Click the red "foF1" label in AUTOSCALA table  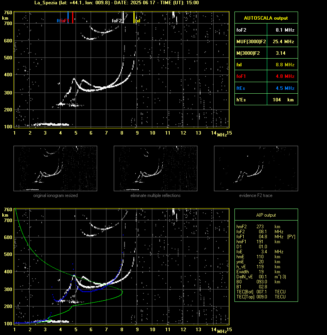pyautogui.click(x=241, y=76)
